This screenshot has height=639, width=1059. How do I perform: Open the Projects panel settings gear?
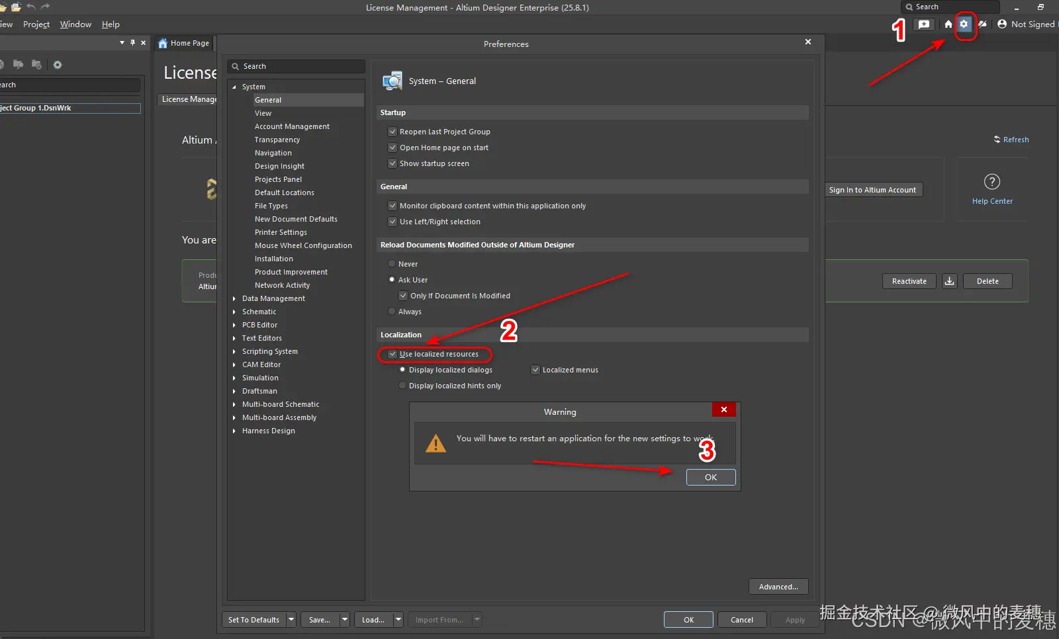click(x=58, y=65)
